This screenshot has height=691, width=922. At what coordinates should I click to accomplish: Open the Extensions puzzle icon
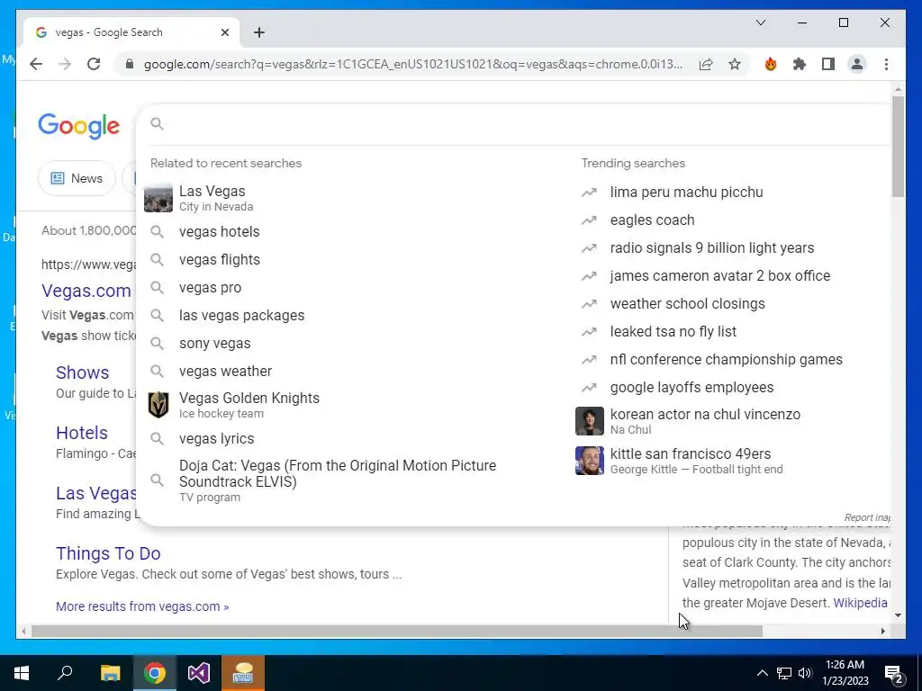click(800, 64)
